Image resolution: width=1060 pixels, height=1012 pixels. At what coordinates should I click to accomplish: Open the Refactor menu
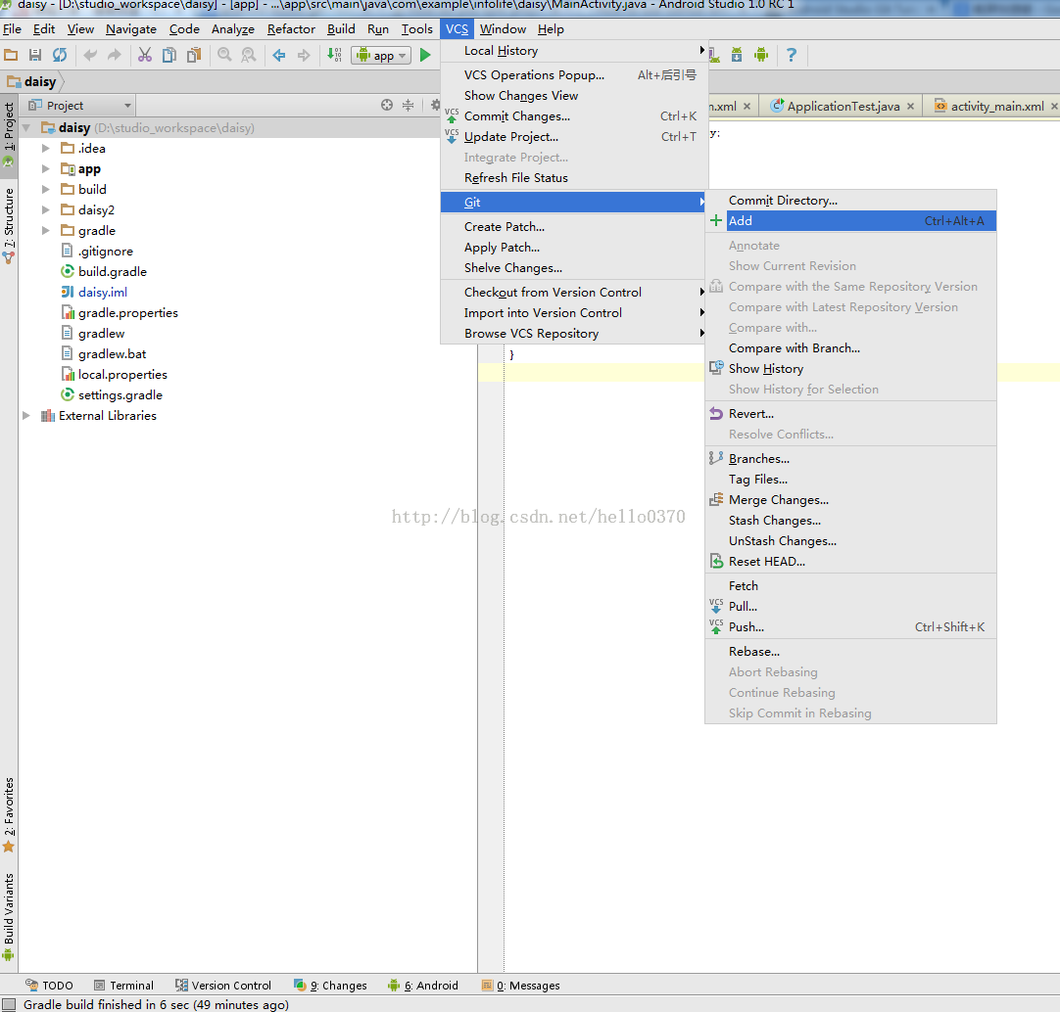291,29
